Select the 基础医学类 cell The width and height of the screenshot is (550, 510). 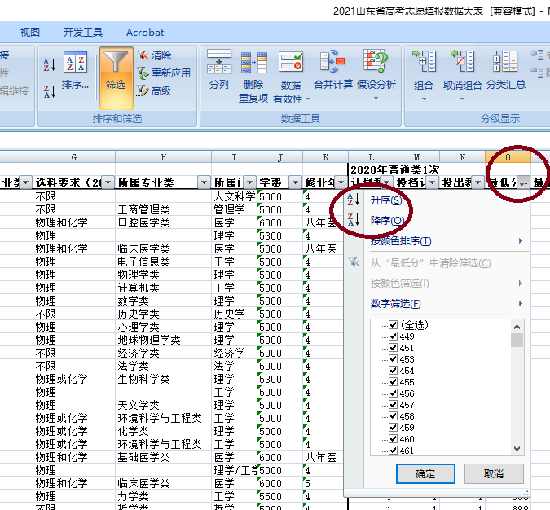164,457
